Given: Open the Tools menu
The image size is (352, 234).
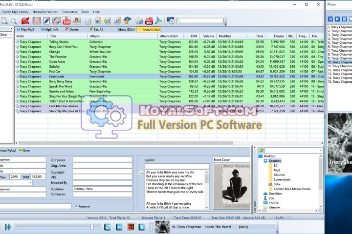Looking at the screenshot, I should pos(85,12).
